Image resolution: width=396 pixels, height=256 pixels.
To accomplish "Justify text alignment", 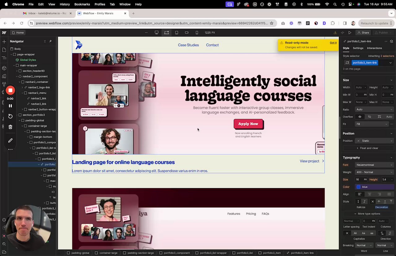I will [389, 194].
